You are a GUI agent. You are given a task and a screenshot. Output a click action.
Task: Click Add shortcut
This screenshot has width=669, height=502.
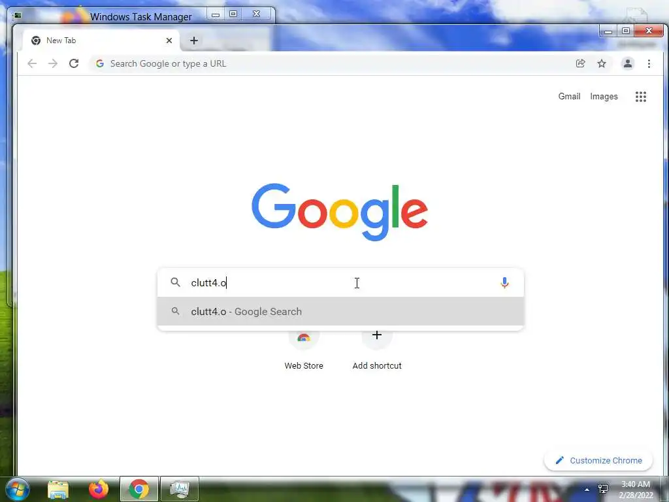click(377, 350)
